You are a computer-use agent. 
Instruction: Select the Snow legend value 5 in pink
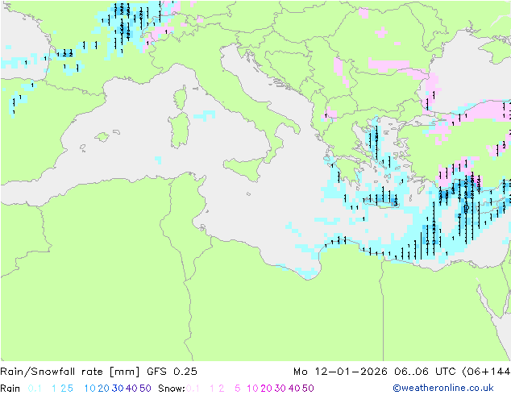tap(237, 389)
